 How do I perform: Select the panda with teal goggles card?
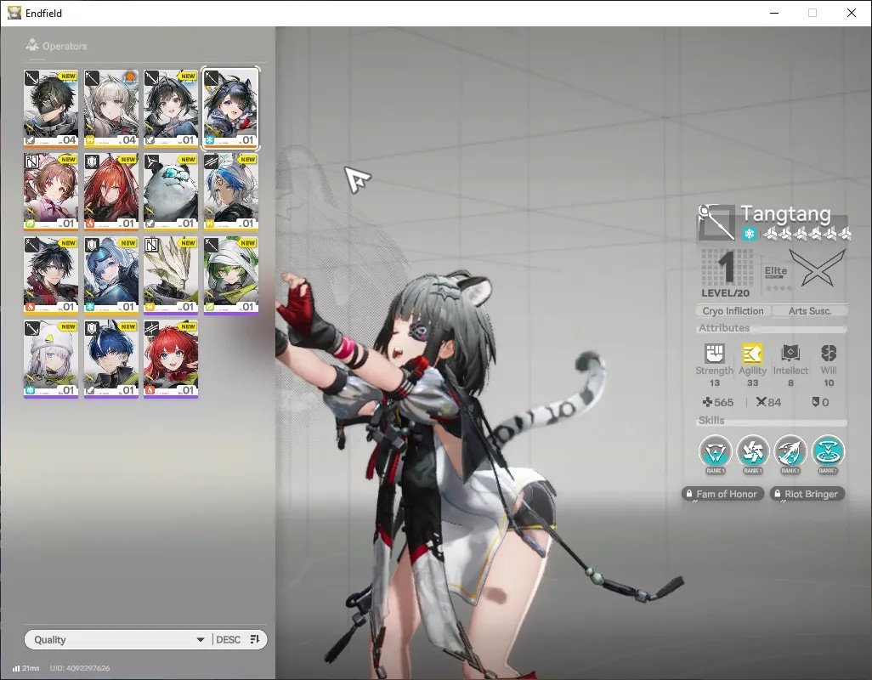pos(171,191)
